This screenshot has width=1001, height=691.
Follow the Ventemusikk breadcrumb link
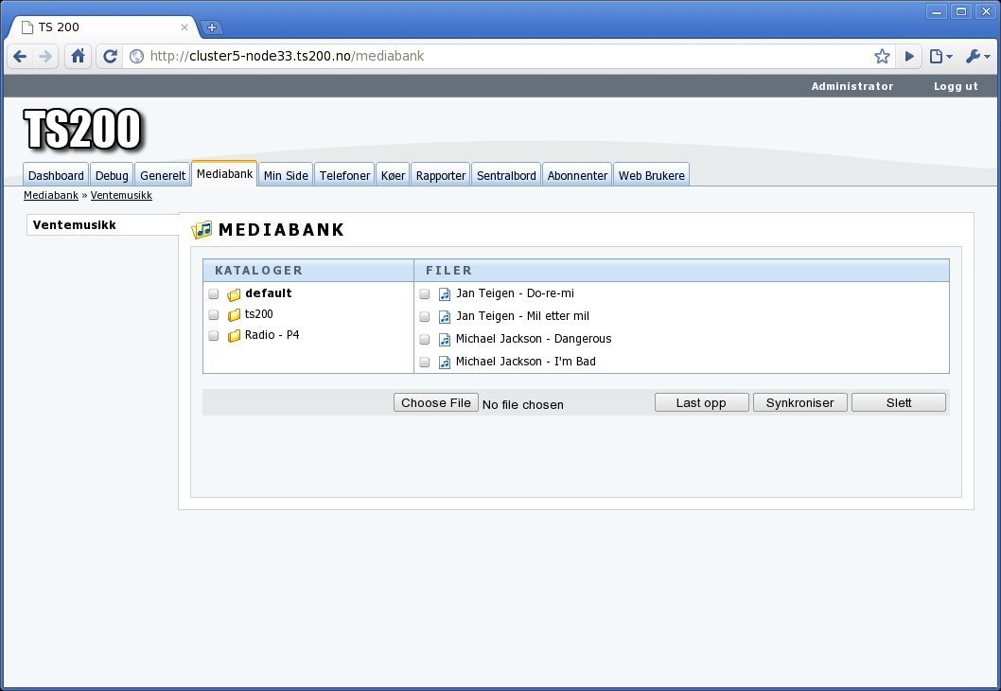tap(121, 195)
